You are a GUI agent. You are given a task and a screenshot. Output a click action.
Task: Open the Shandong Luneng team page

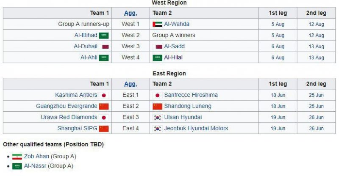coord(188,106)
